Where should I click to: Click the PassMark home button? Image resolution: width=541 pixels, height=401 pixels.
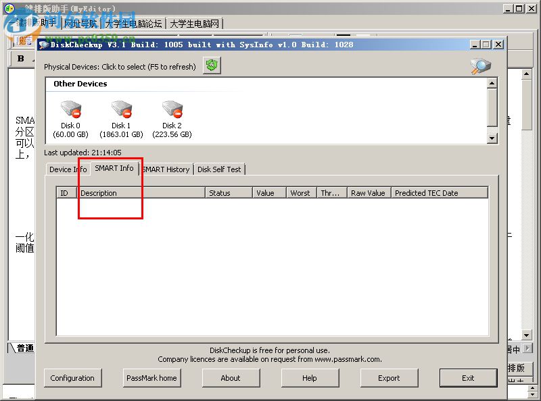[151, 378]
